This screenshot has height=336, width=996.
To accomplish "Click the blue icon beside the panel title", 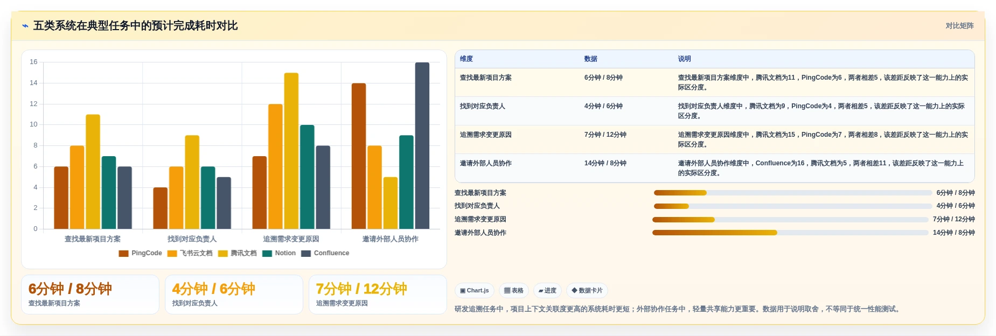I will point(25,26).
